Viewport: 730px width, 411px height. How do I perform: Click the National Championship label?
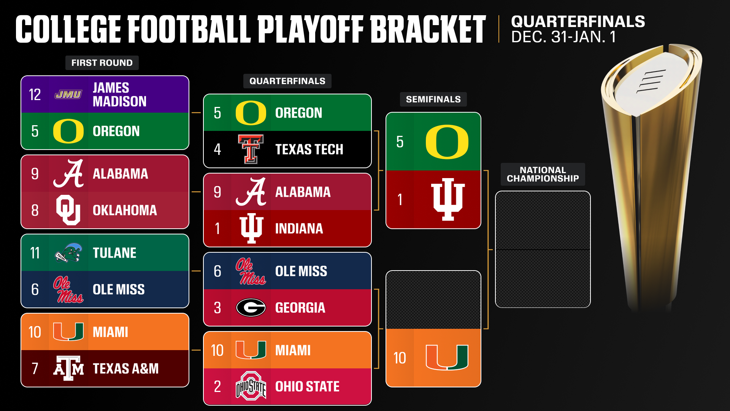pyautogui.click(x=543, y=174)
